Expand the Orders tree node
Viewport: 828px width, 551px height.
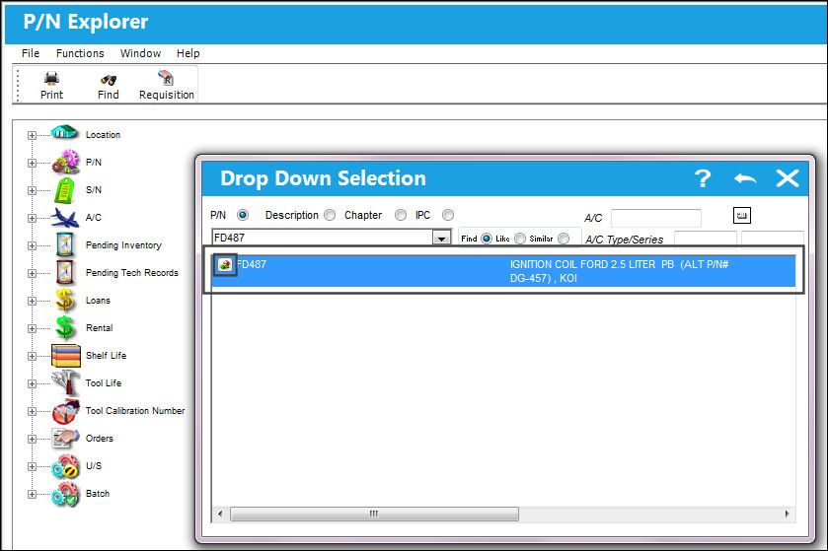(x=32, y=439)
